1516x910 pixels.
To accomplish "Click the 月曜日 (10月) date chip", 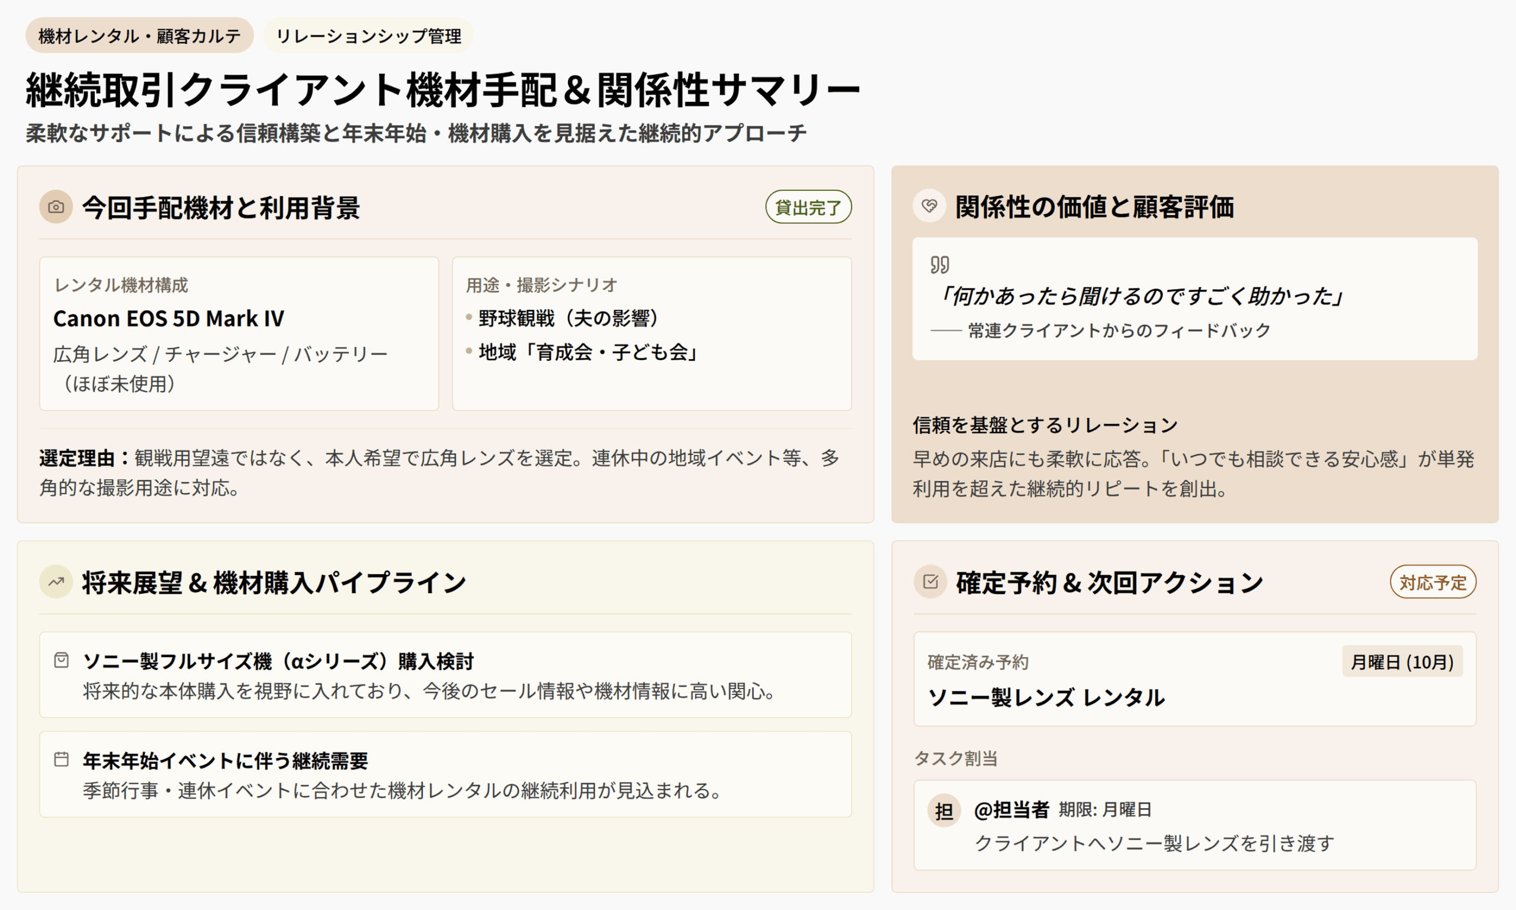I will click(x=1402, y=662).
